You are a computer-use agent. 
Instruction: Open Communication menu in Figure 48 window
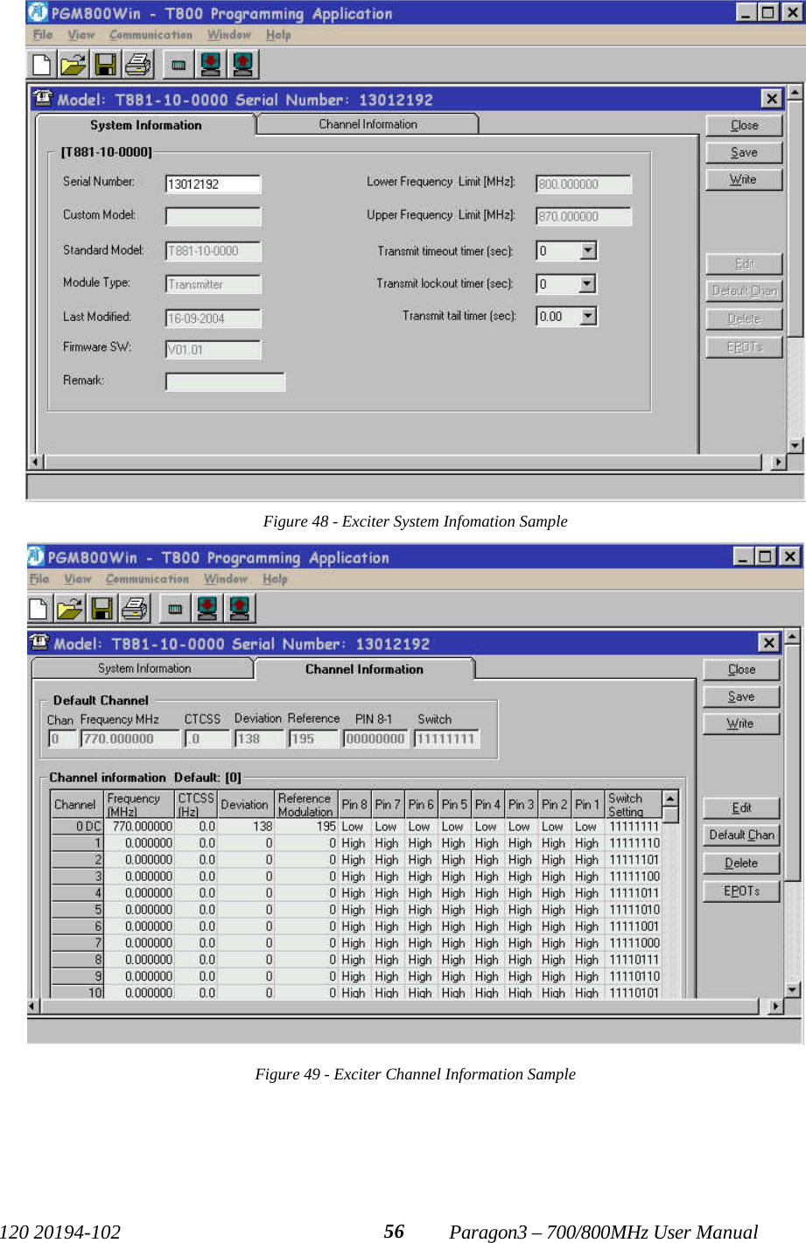pos(151,35)
